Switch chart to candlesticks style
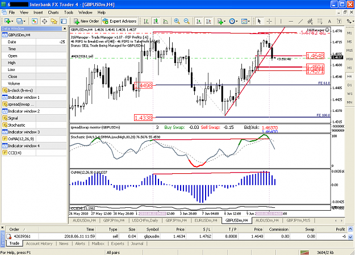Viewport: 355px width, 255px height. 156,21
